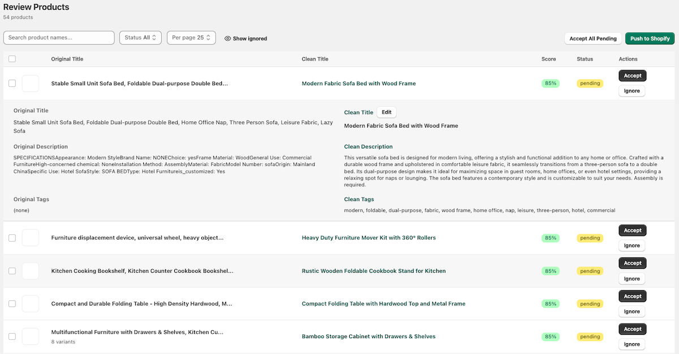Screen dimensions: 679x354
Task: Click pending status of Furniture Mover Kit row
Action: point(590,238)
